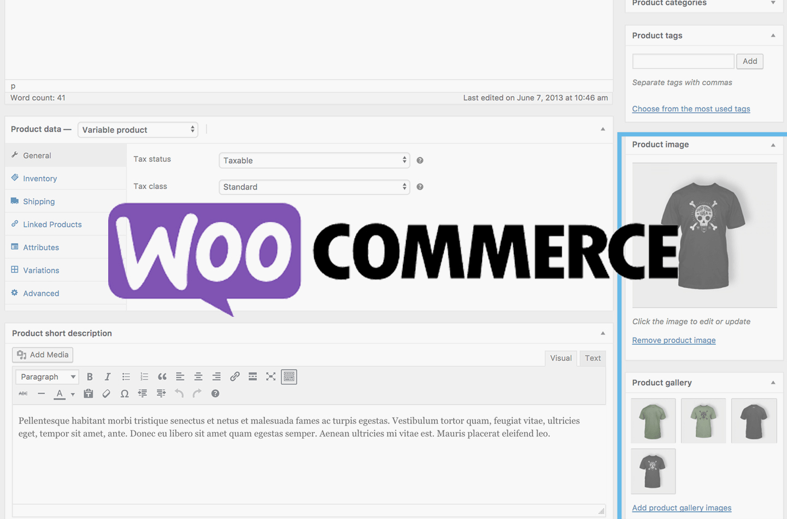Click Add button for product tags
This screenshot has height=519, width=787.
750,61
